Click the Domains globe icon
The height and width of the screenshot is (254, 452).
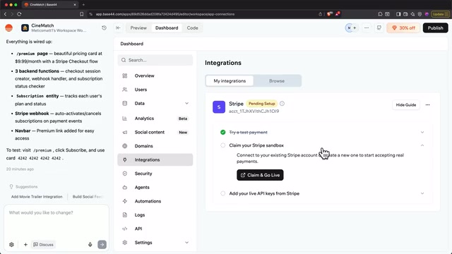125,146
